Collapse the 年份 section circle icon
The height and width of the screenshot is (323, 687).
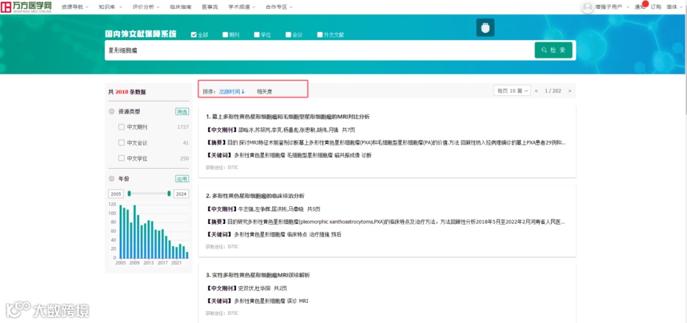[112, 179]
